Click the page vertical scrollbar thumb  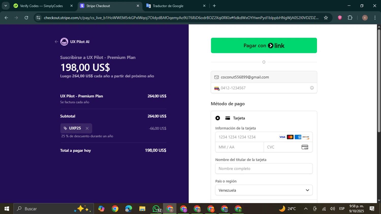(379, 80)
